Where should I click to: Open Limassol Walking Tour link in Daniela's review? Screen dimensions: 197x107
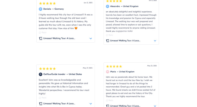pyautogui.click(x=59, y=38)
